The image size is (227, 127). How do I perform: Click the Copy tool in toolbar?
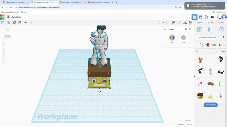tap(3, 23)
